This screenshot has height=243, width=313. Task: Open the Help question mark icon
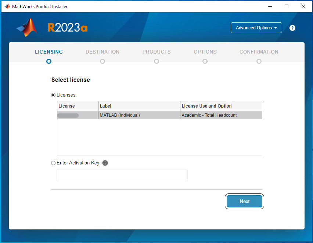[x=292, y=28]
